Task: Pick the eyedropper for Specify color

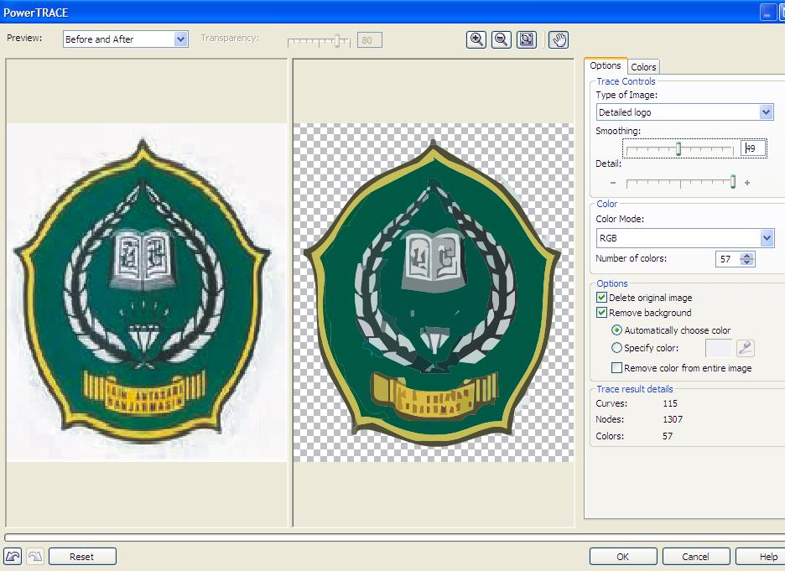Action: coord(746,348)
